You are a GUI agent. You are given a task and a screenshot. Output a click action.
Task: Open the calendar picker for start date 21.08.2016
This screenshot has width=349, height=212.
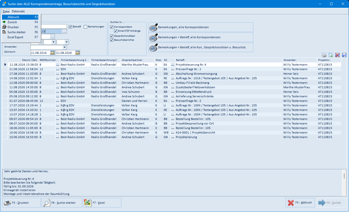(52, 53)
